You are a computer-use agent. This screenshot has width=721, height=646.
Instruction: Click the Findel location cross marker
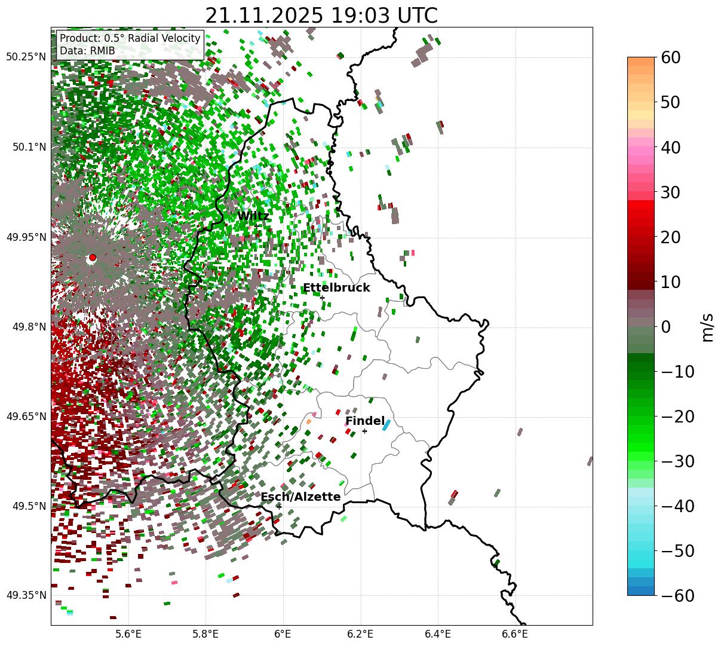tap(364, 431)
